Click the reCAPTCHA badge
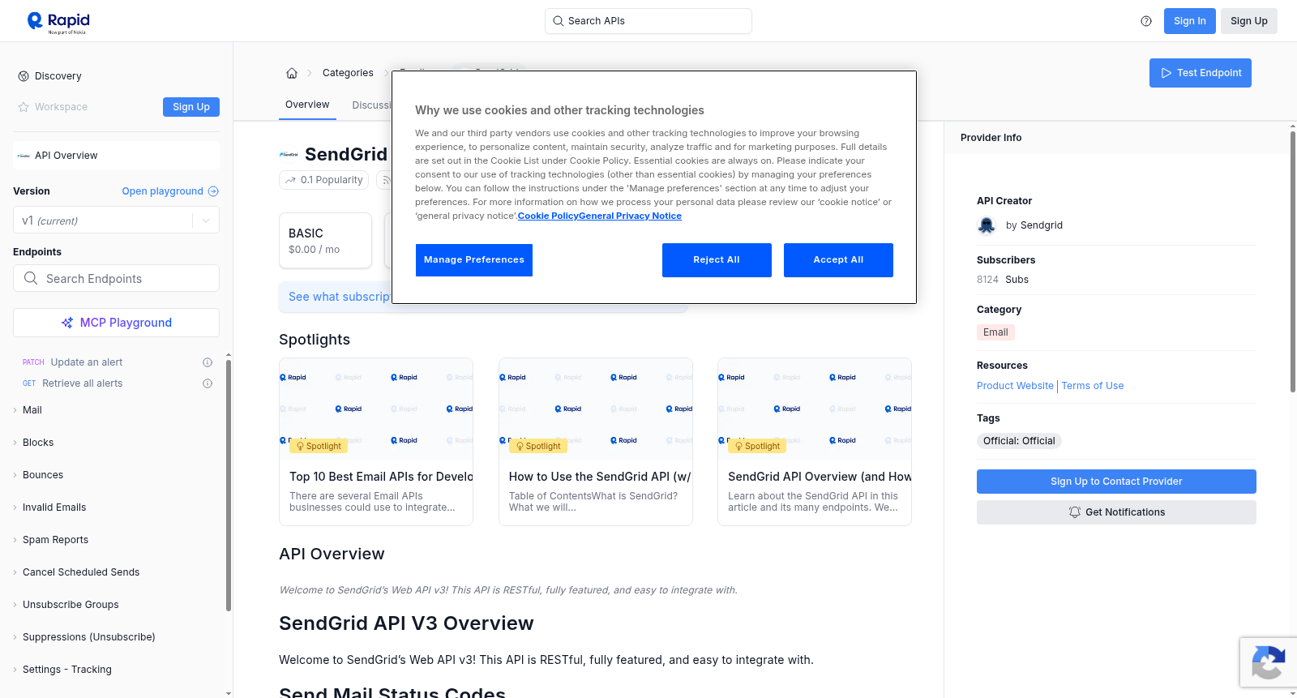The height and width of the screenshot is (698, 1297). [x=1268, y=662]
